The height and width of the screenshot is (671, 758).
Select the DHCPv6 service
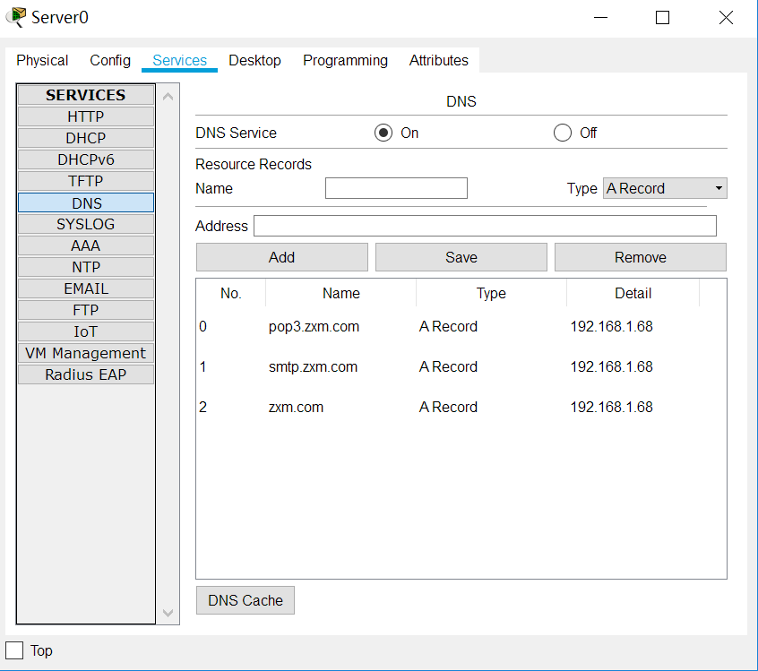coord(86,159)
